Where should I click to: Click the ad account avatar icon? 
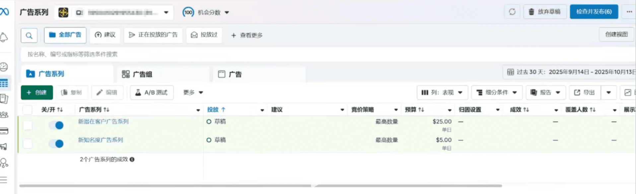coord(63,13)
